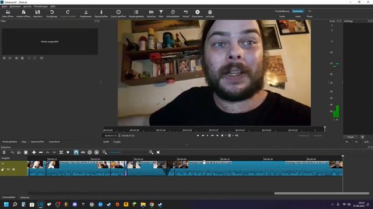373x209 pixels.
Task: Open the Verlauf history toolbar icon
Action: click(186, 13)
